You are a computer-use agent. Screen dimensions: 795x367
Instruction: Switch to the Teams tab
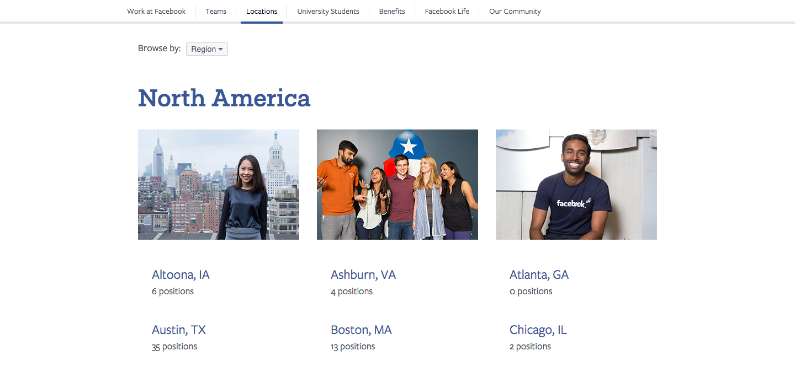pos(216,11)
